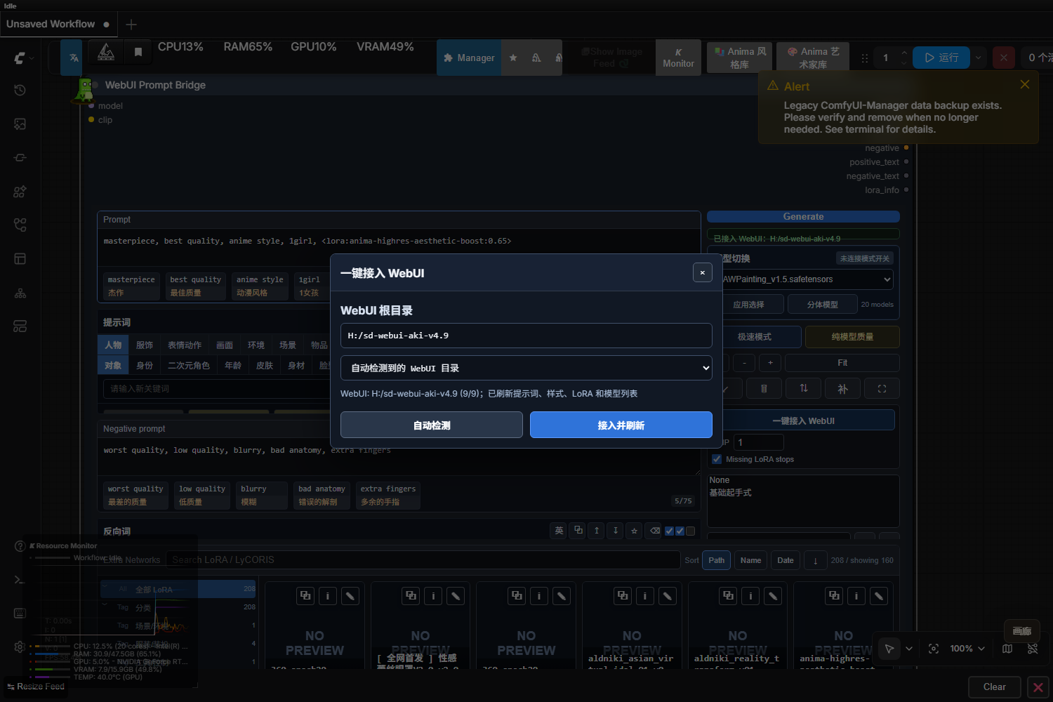Click the trash delete button in the right panel
The image size is (1053, 702).
tap(764, 388)
